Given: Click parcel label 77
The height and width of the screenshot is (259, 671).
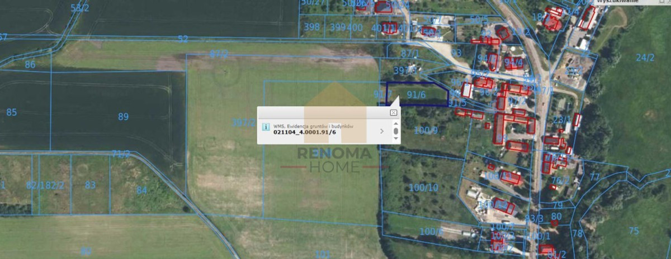Looking at the screenshot, I should 594,176.
